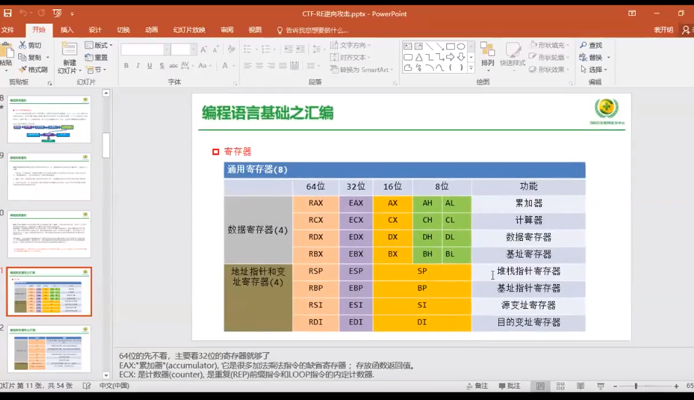The image size is (694, 400).
Task: Click the Reset (重置) slide button
Action: click(x=97, y=58)
